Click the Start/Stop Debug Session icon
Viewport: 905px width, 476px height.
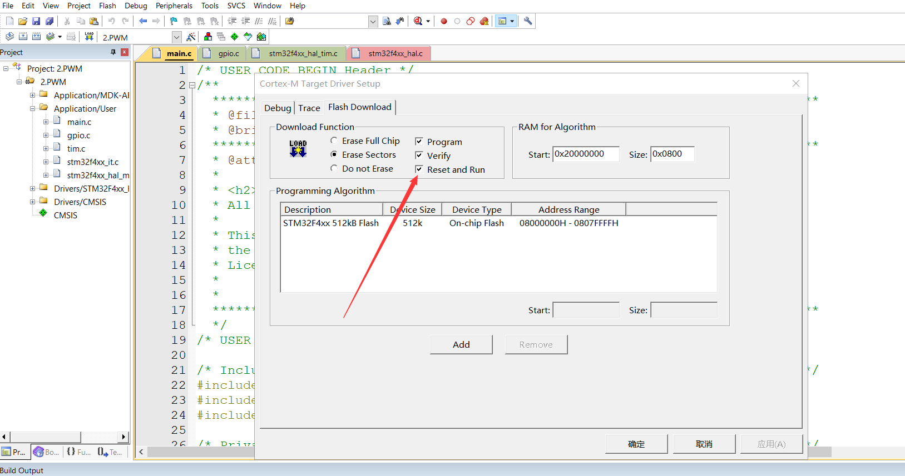click(418, 21)
